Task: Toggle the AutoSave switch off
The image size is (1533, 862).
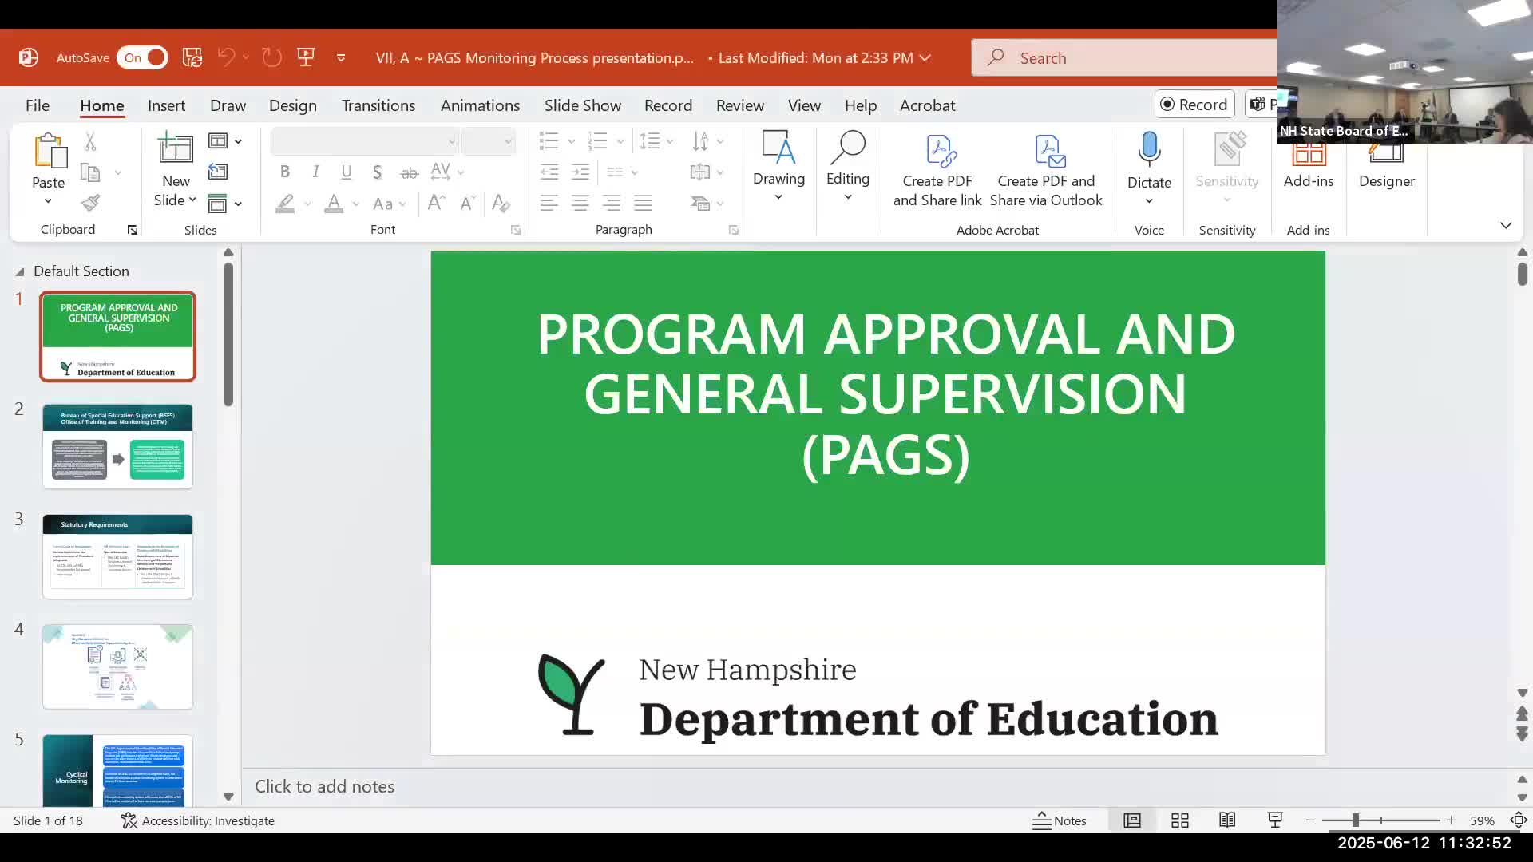Action: pyautogui.click(x=143, y=57)
